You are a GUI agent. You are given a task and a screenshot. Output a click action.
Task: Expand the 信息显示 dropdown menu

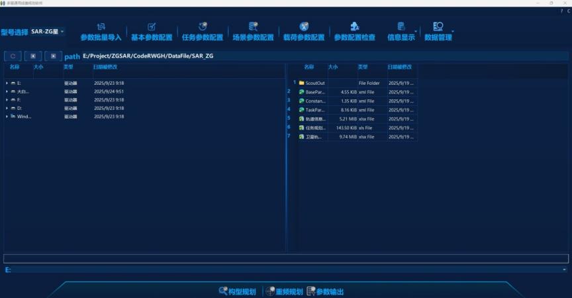coord(416,32)
